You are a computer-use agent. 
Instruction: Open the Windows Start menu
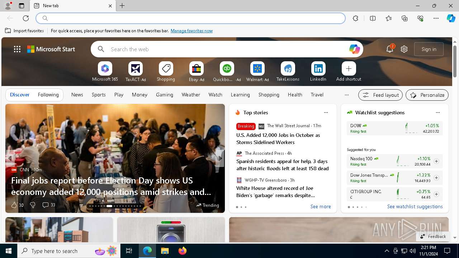tap(9, 251)
